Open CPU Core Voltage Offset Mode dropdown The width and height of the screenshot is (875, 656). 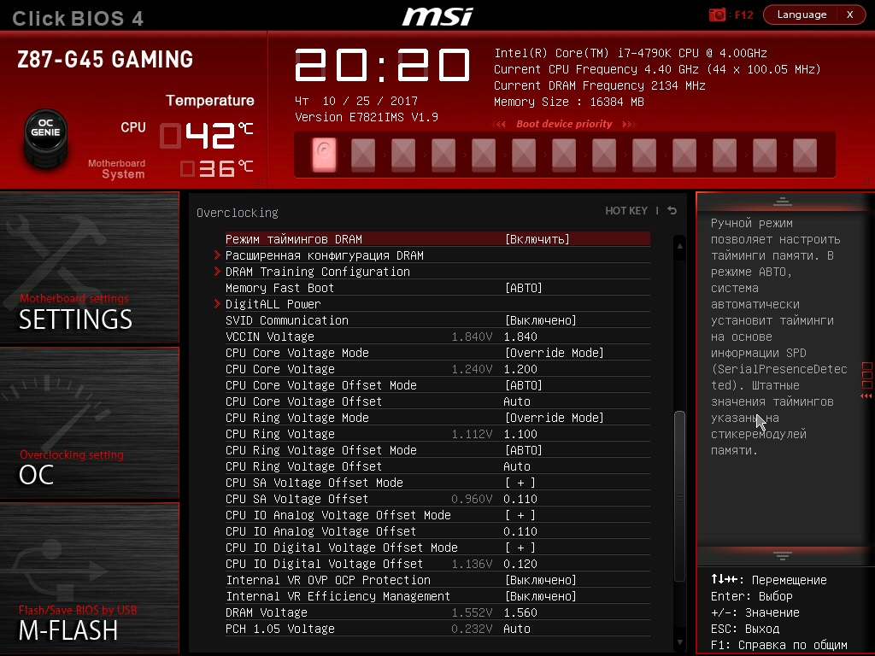(524, 385)
